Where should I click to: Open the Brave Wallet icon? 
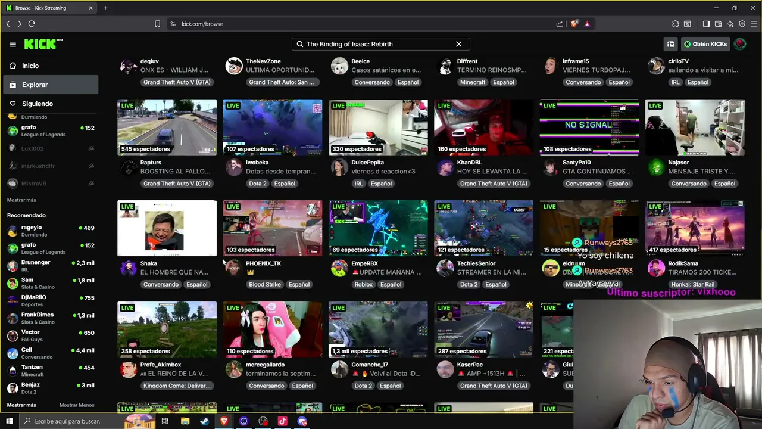[x=718, y=24]
